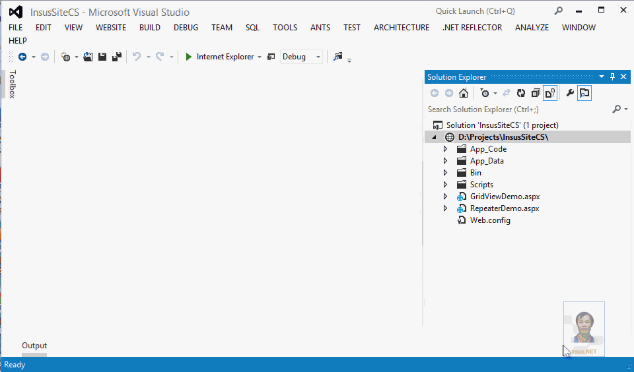Click the Navigate Backward toolbar arrow

coord(22,57)
